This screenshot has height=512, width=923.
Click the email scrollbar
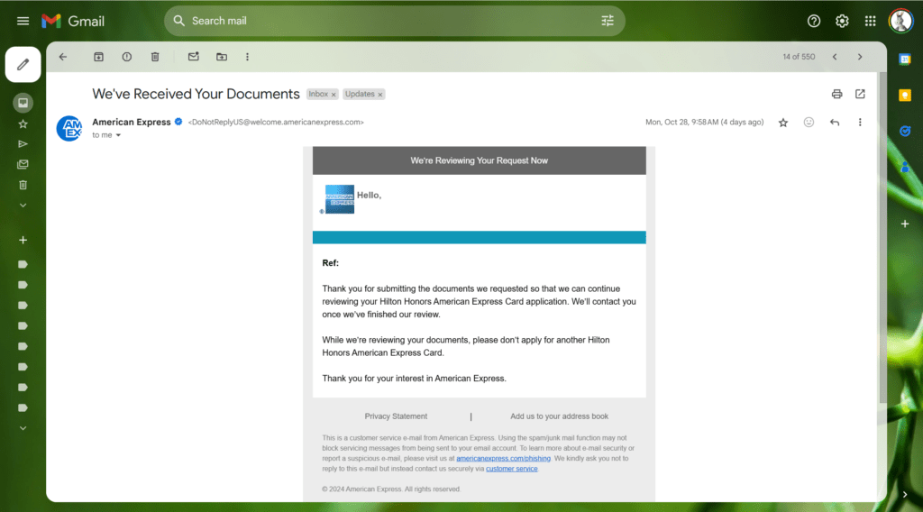click(x=882, y=238)
